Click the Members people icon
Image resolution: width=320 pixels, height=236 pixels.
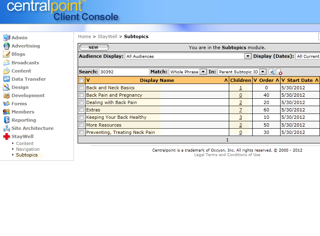[6, 112]
